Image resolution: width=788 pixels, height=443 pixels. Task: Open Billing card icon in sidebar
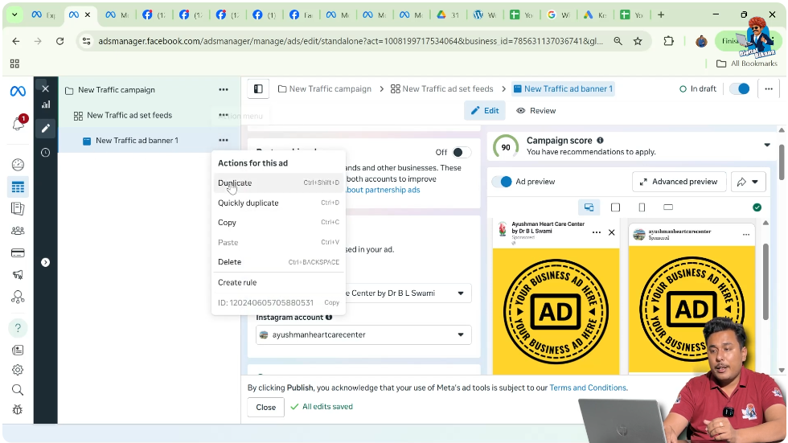coord(18,252)
